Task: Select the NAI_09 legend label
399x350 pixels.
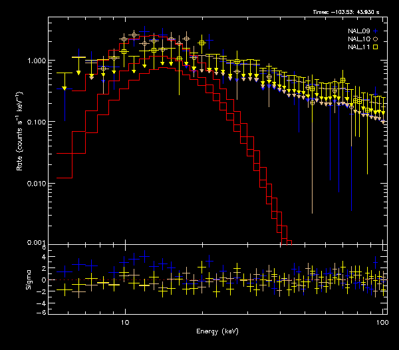Action: (358, 31)
